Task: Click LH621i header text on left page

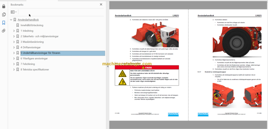Action: [176, 16]
